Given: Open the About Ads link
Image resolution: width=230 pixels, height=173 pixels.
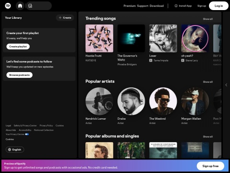Looking at the screenshot, I should [11, 130].
